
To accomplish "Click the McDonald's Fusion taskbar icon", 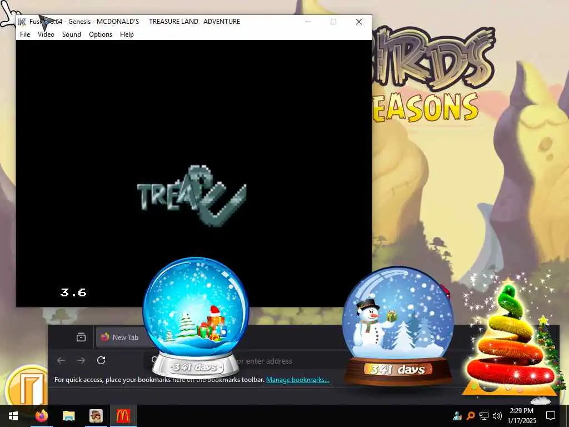I will pos(123,416).
